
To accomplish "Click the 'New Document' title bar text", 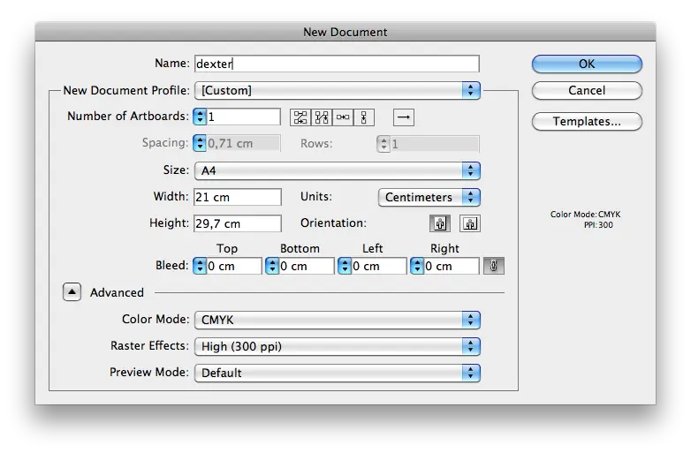I will click(x=345, y=32).
